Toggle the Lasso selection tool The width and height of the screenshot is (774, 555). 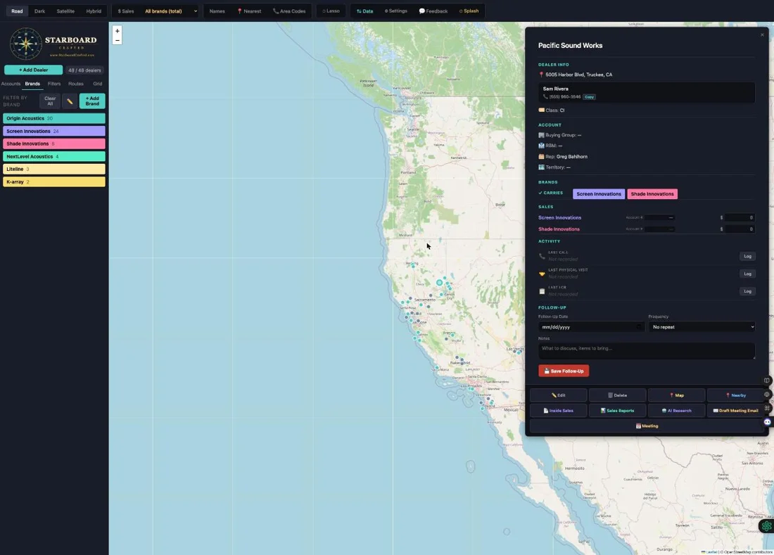click(331, 11)
